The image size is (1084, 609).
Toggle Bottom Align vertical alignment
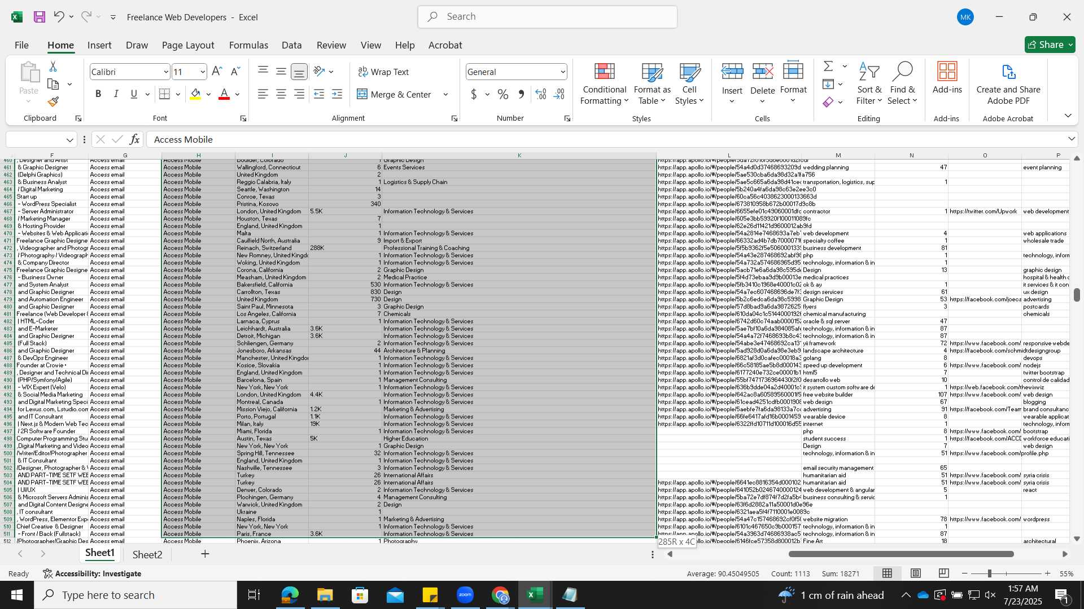pyautogui.click(x=299, y=72)
